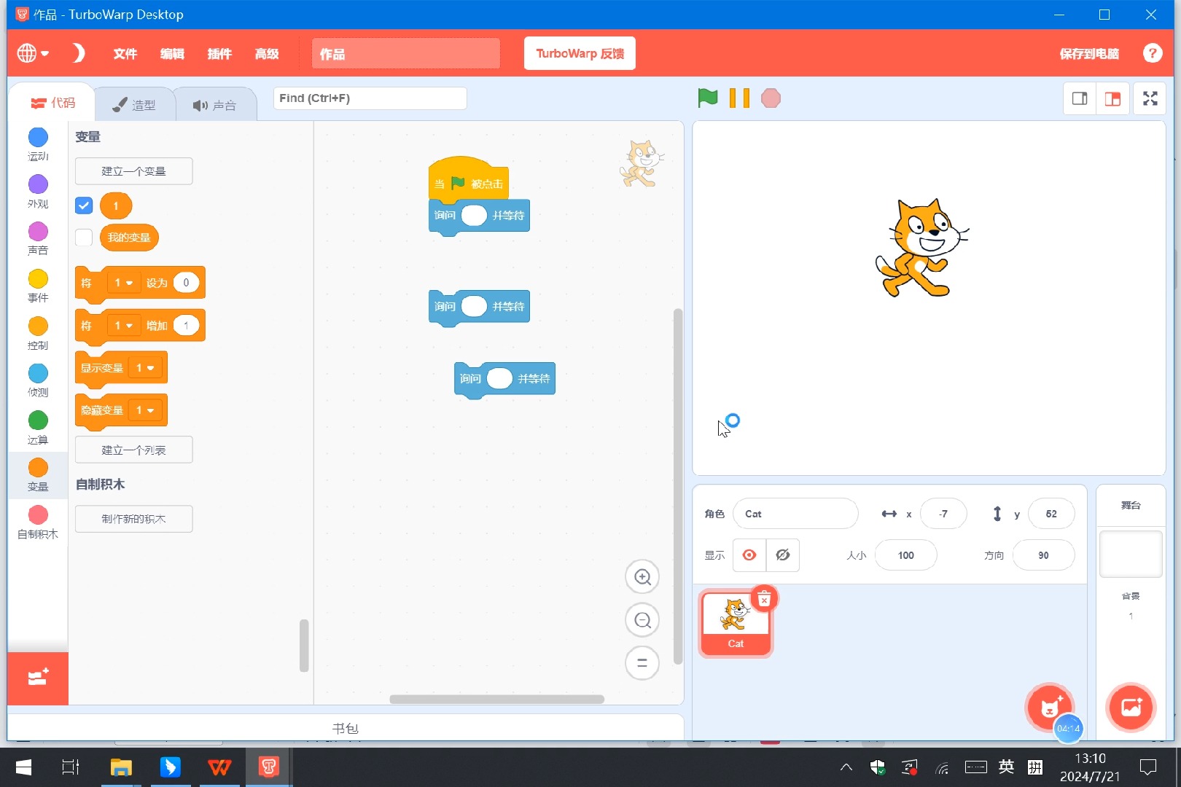Select the 运算 operators block category
This screenshot has width=1181, height=787.
coord(38,428)
